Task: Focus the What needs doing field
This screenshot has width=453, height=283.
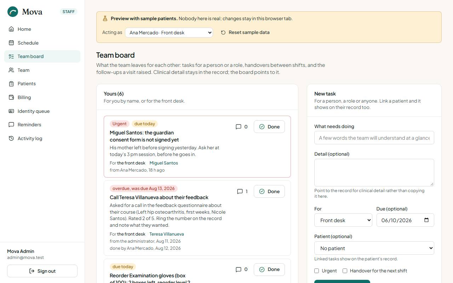Action: point(374,138)
